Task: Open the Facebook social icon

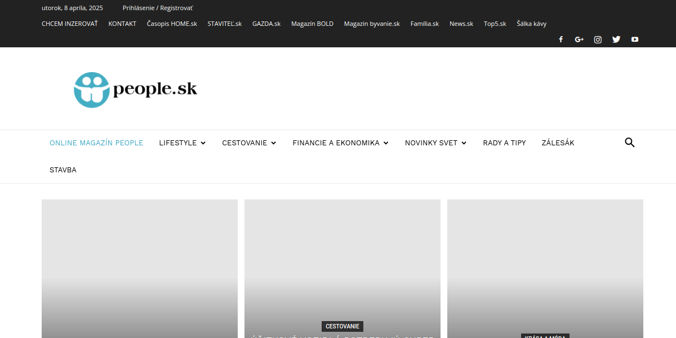Action: [x=561, y=39]
